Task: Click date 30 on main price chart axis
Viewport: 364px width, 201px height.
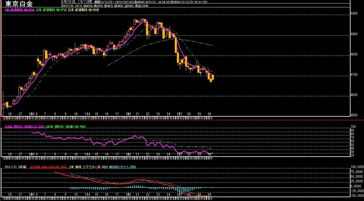Action: tap(209, 114)
